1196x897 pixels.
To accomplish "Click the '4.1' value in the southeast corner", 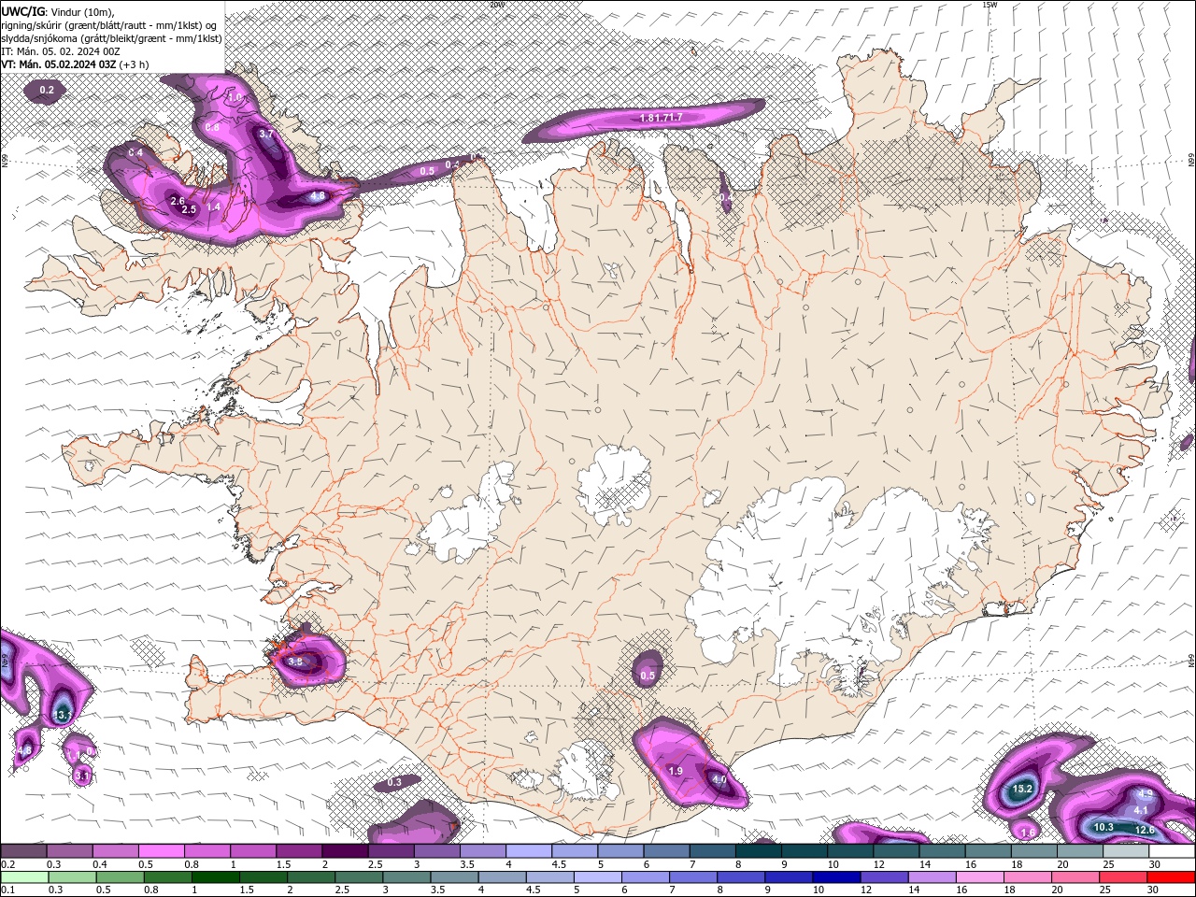I will pyautogui.click(x=1141, y=810).
